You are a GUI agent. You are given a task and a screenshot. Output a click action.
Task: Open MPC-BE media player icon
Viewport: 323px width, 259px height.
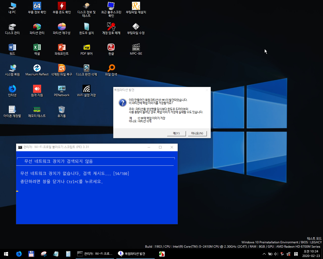pyautogui.click(x=136, y=49)
